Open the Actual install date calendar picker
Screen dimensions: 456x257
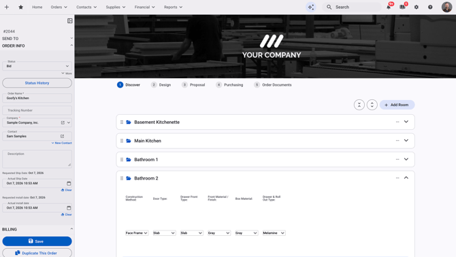click(x=69, y=208)
